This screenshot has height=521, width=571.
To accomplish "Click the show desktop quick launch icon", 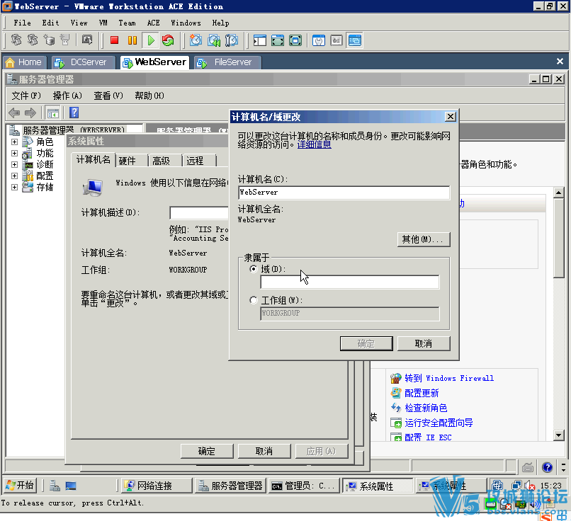I will tap(71, 486).
